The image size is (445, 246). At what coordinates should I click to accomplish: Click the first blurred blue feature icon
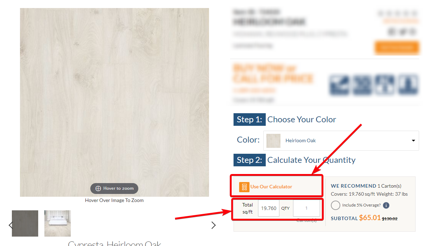pyautogui.click(x=339, y=85)
